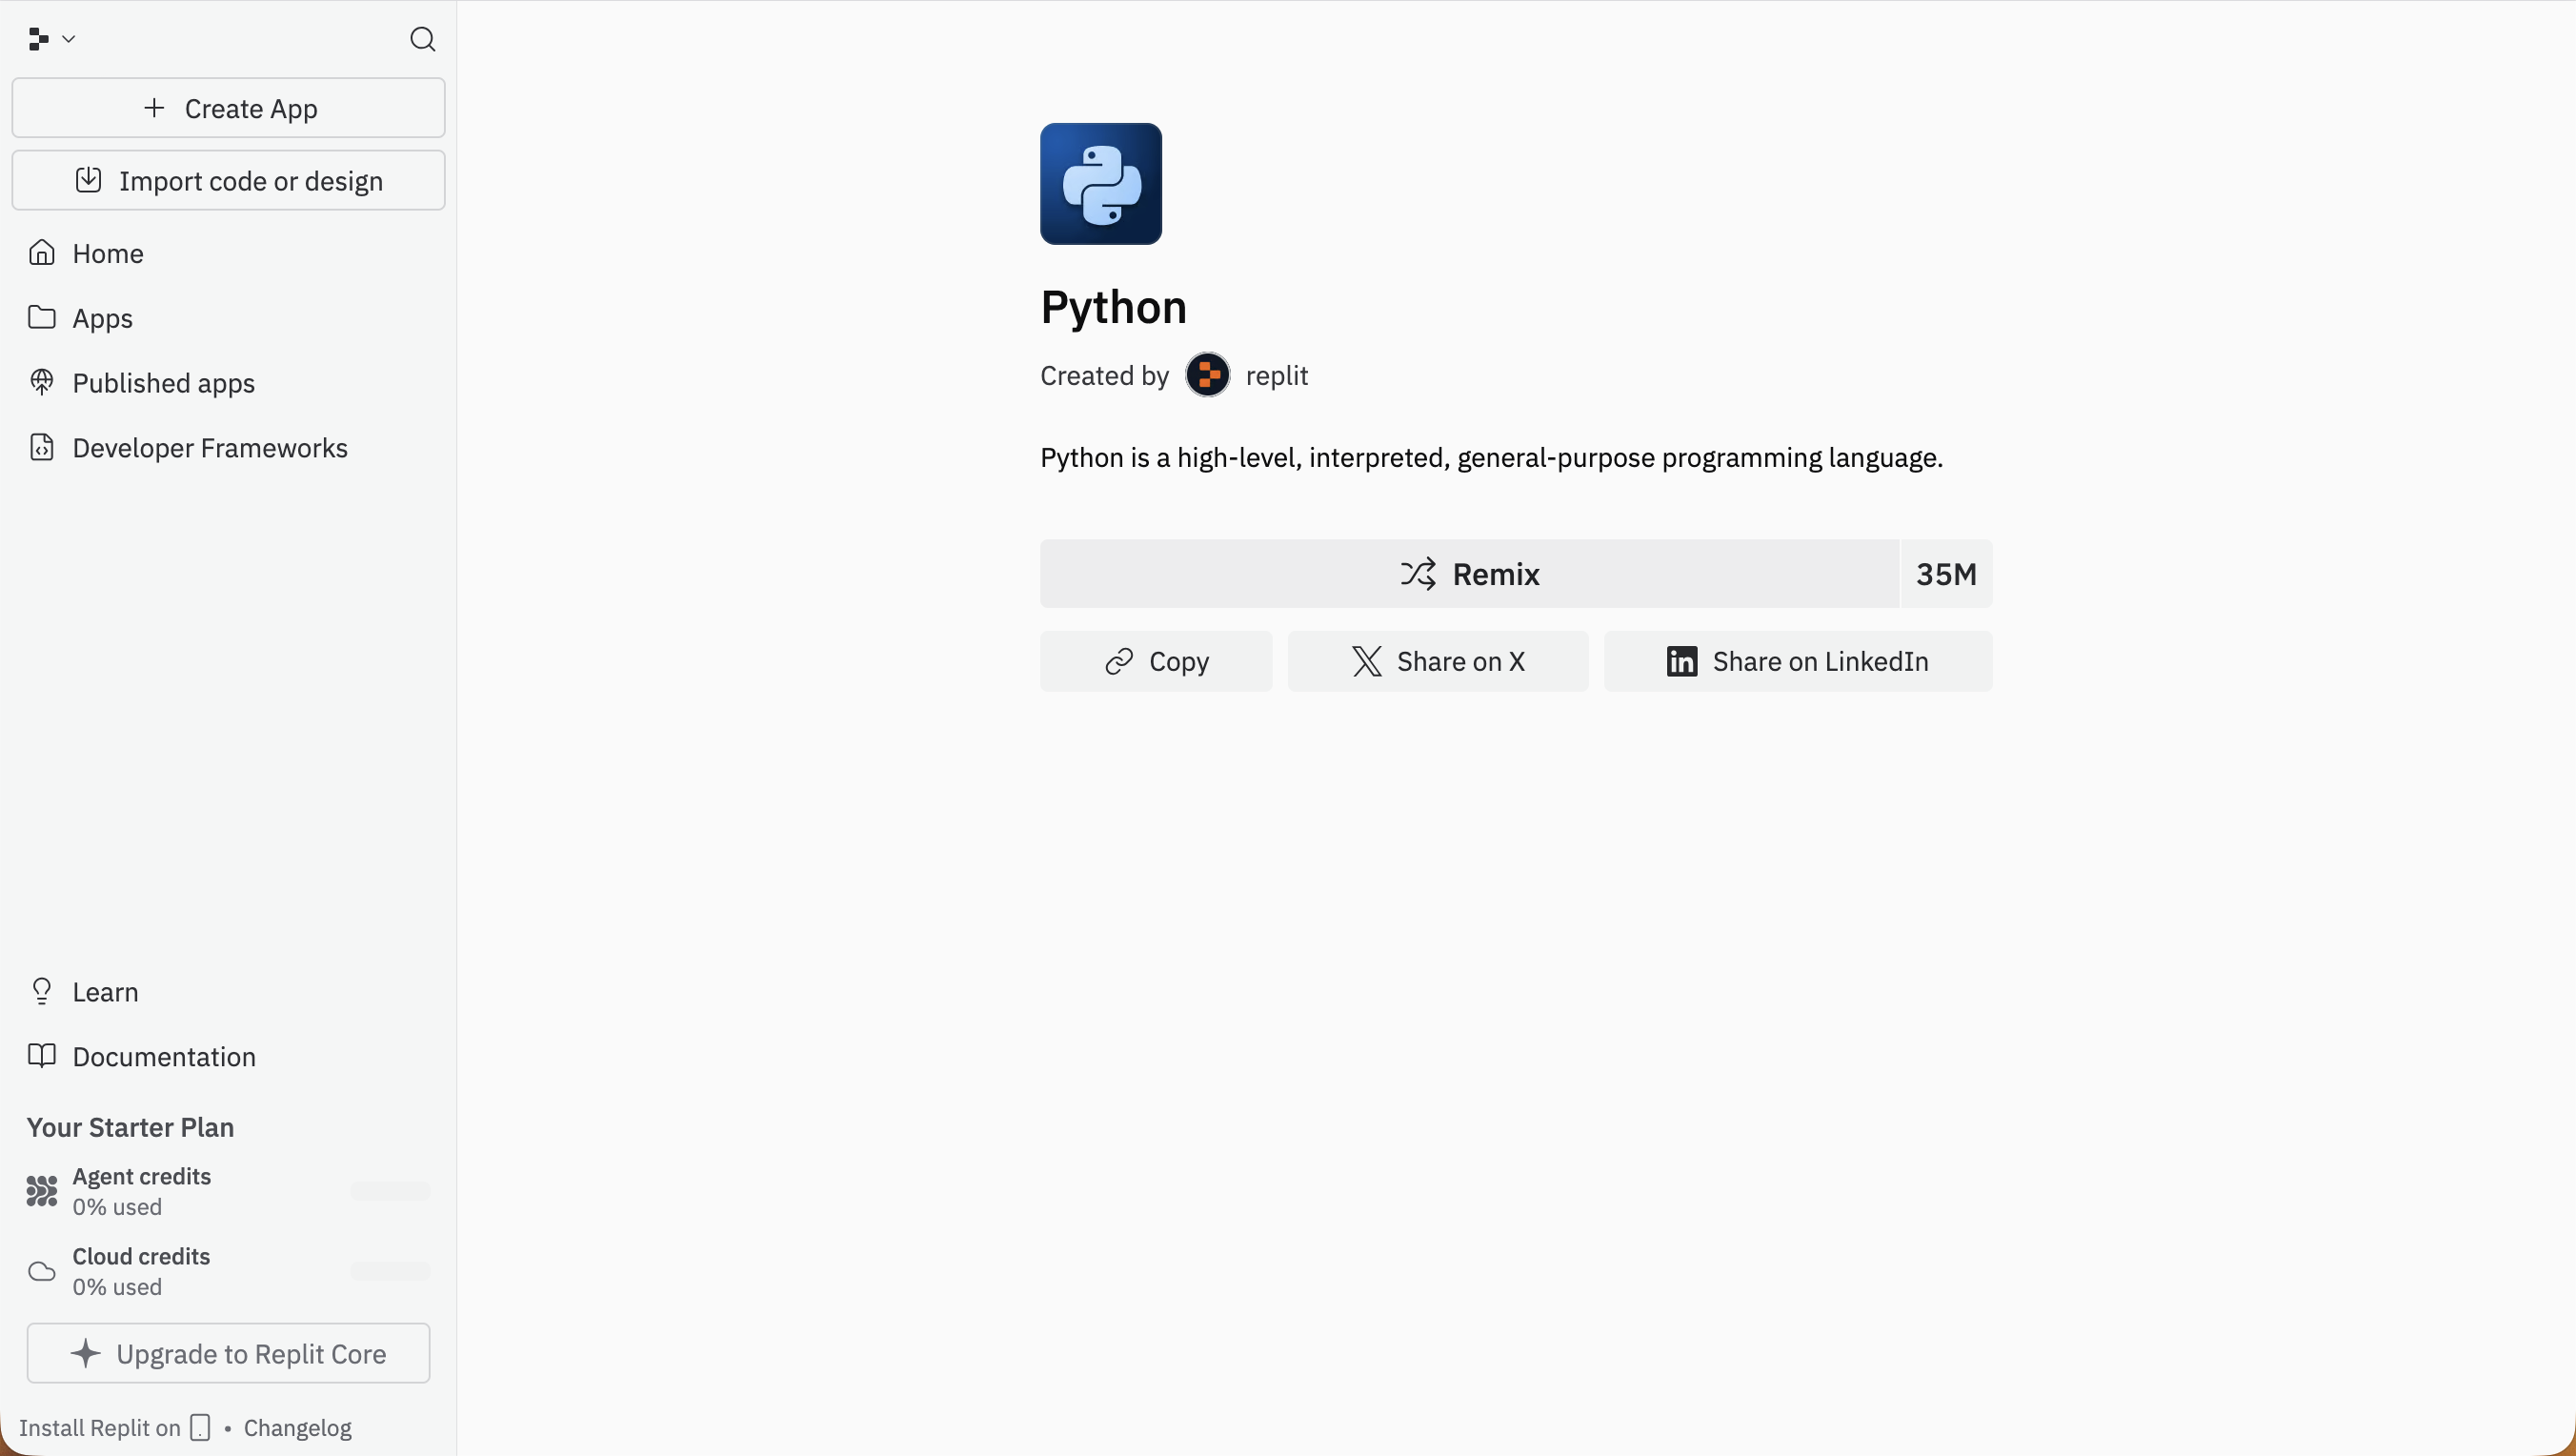Select the Home icon in the sidebar
Viewport: 2576px width, 1456px height.
click(x=43, y=253)
